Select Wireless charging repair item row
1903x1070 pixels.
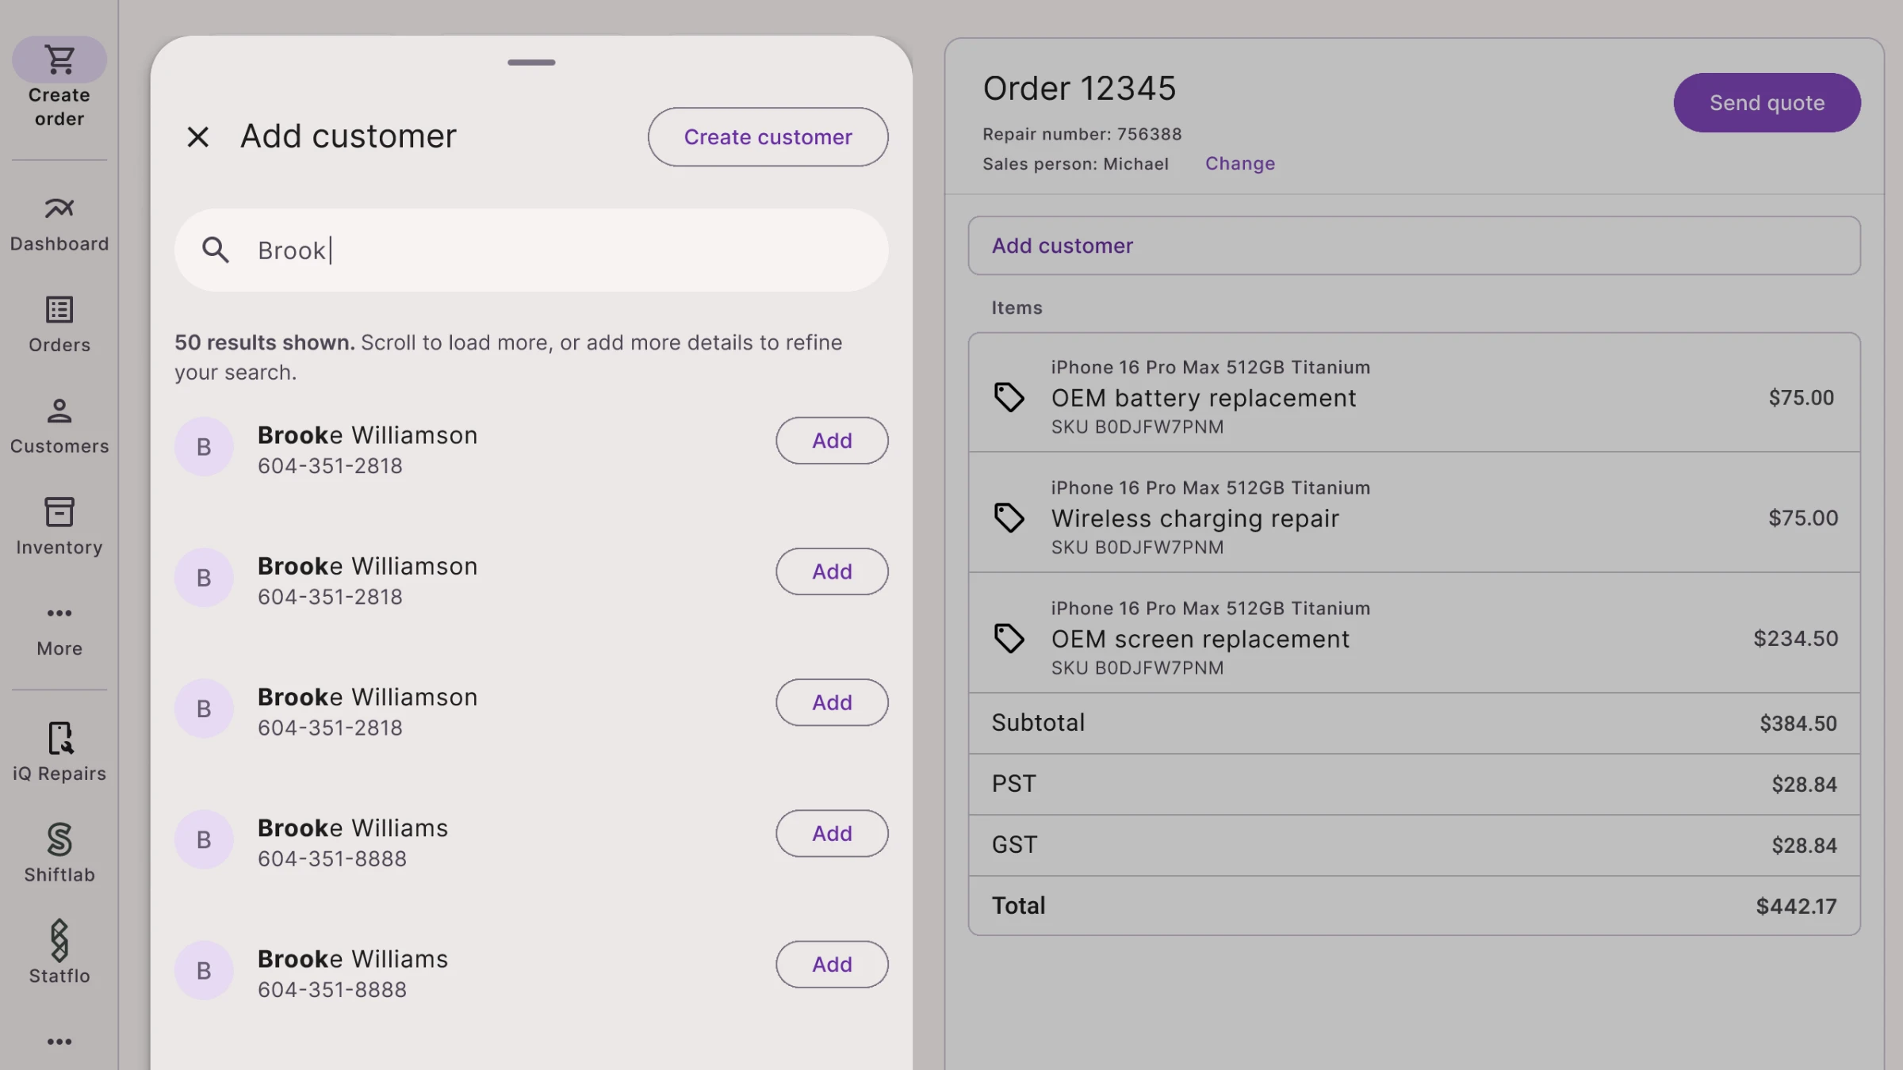(x=1414, y=513)
